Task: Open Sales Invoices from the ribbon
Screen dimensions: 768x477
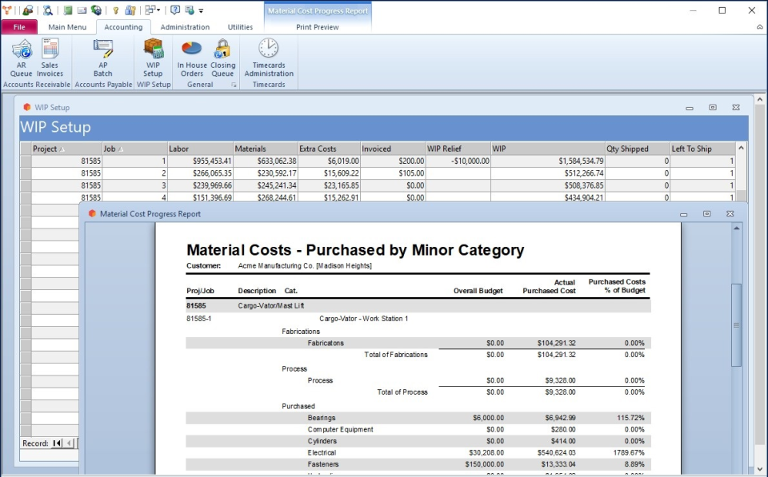Action: click(50, 58)
